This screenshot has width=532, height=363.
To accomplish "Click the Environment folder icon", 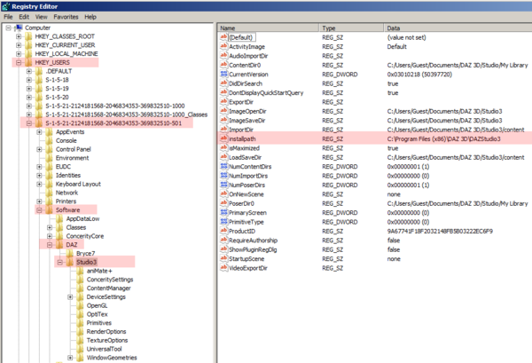I will (49, 158).
